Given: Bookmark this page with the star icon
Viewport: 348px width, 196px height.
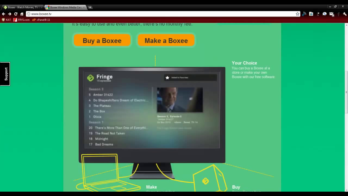Looking at the screenshot, I should [x=297, y=14].
